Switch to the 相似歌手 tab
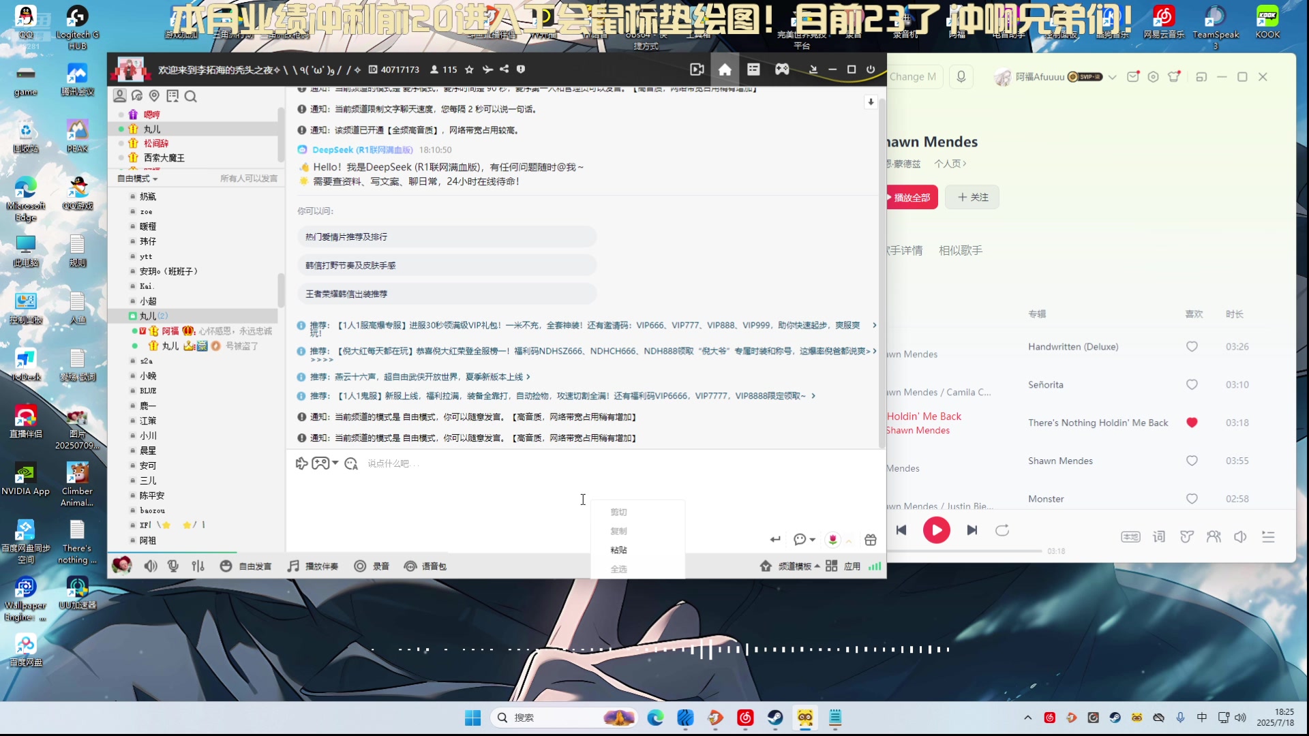The image size is (1309, 736). pos(961,250)
